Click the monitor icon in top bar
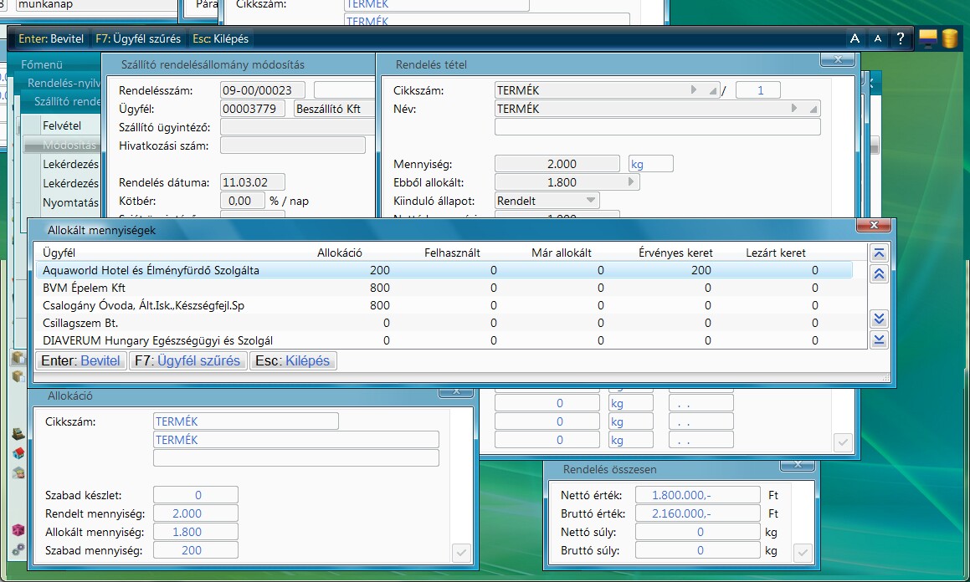Screen dimensions: 970x582 [926, 38]
